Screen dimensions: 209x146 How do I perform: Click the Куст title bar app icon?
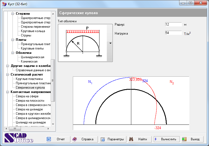[4, 4]
